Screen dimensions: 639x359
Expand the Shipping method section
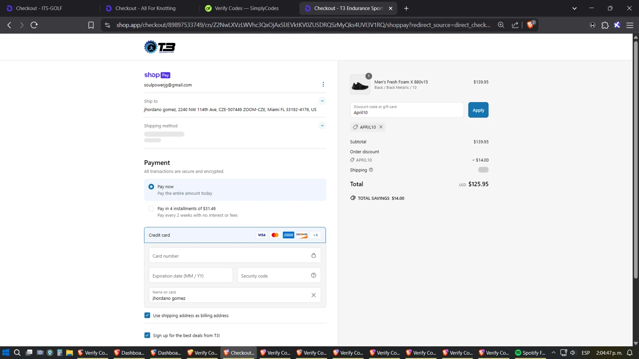(322, 125)
